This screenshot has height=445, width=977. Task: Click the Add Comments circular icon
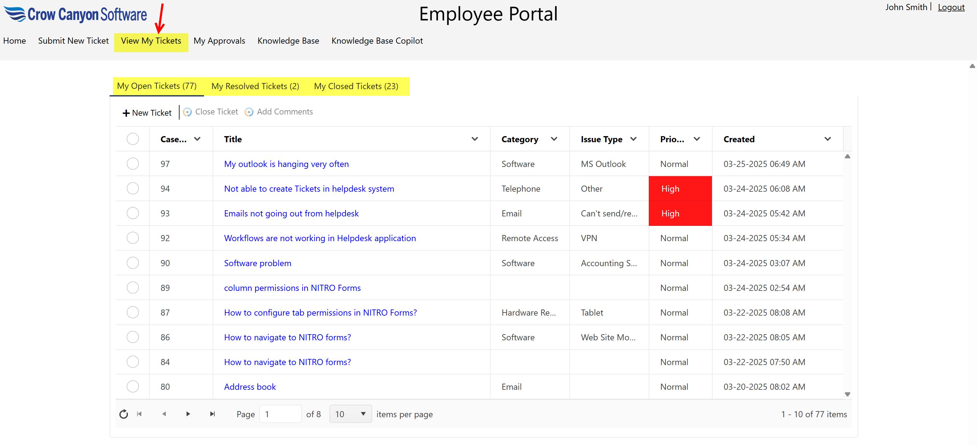(249, 112)
